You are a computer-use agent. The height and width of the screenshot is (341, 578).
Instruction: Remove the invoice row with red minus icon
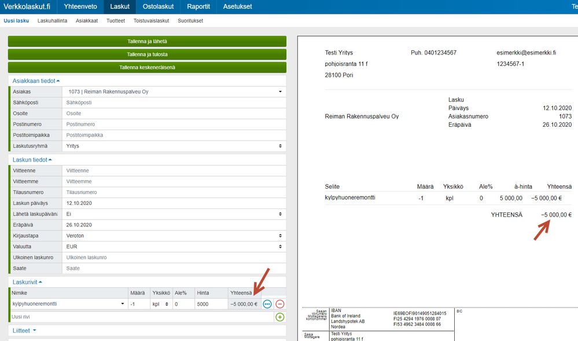[279, 304]
